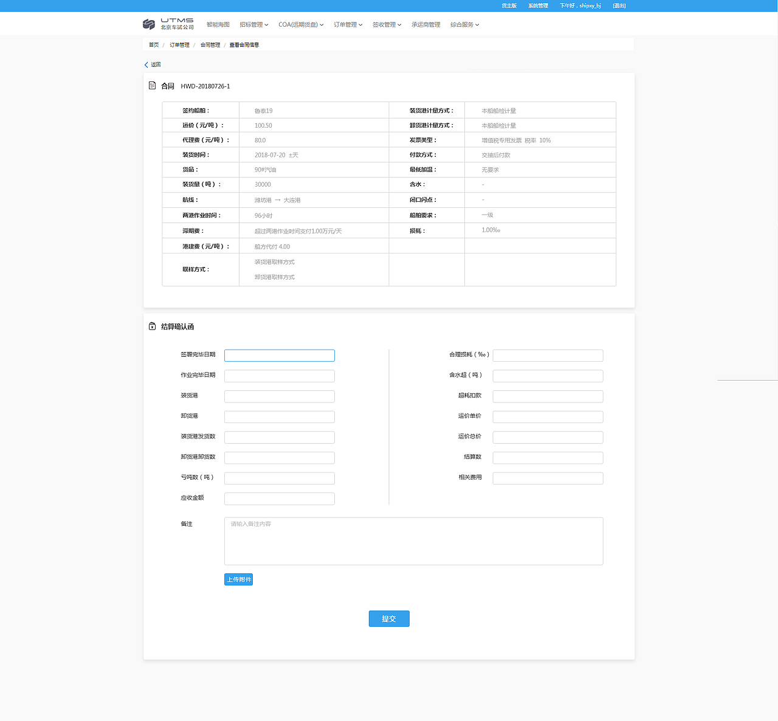Go to 订单管理 breadcrumb

coord(179,45)
